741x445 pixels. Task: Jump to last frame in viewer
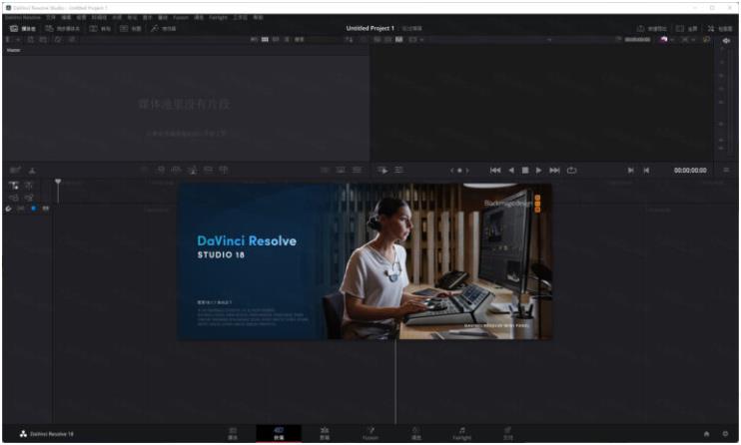554,170
